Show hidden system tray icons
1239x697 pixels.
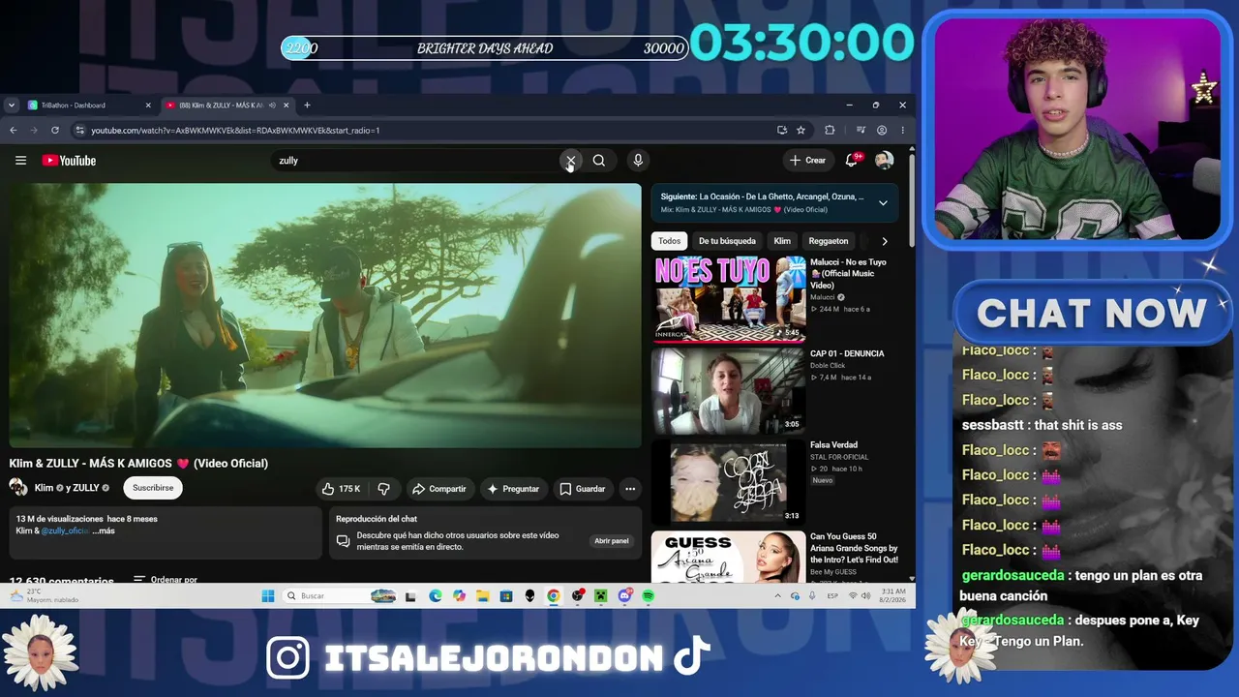777,595
